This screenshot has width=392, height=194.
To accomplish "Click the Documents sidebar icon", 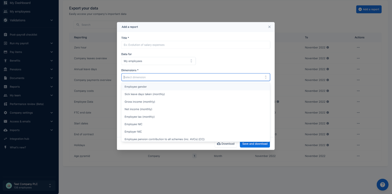I will coord(5,78).
